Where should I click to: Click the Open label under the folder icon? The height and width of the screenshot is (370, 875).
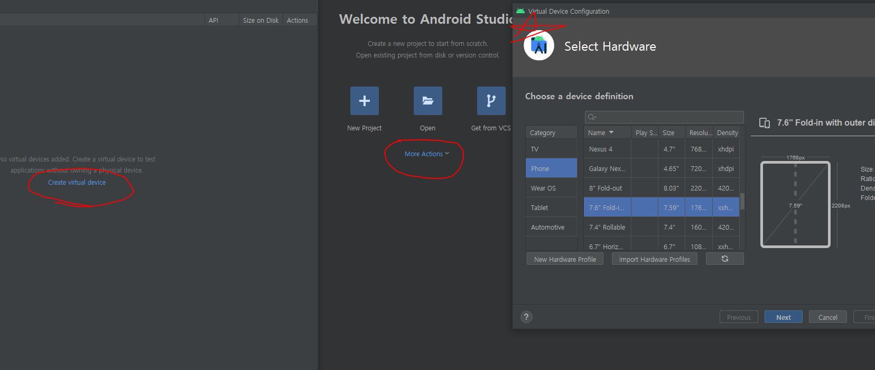pos(427,128)
